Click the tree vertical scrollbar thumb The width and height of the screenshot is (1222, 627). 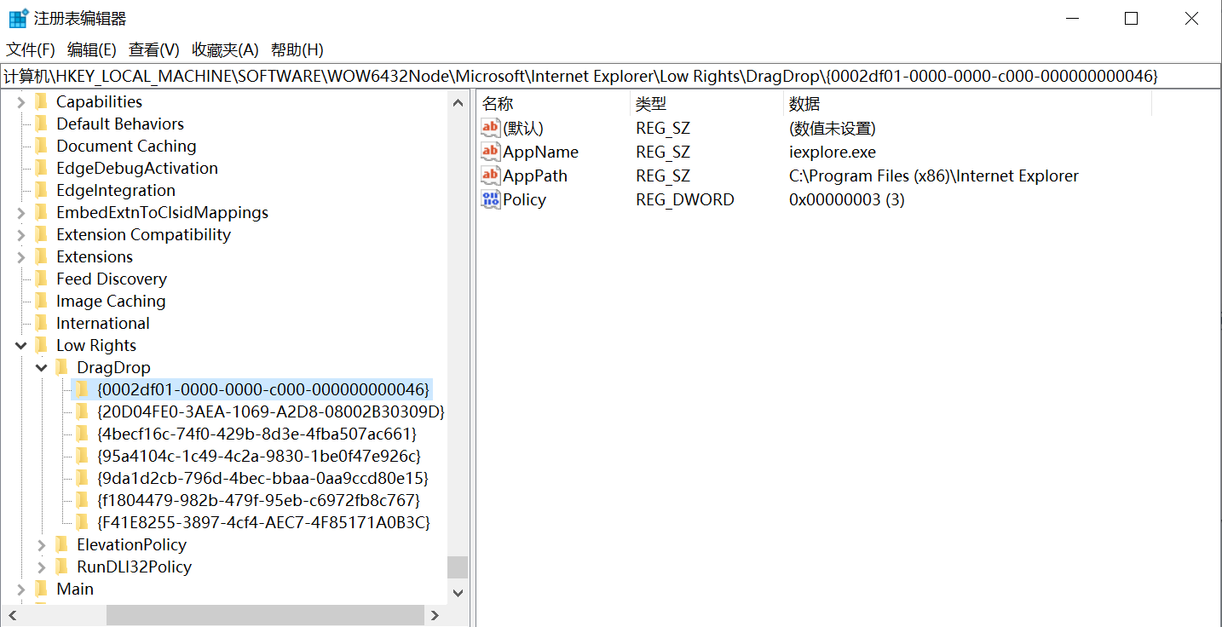click(x=458, y=567)
